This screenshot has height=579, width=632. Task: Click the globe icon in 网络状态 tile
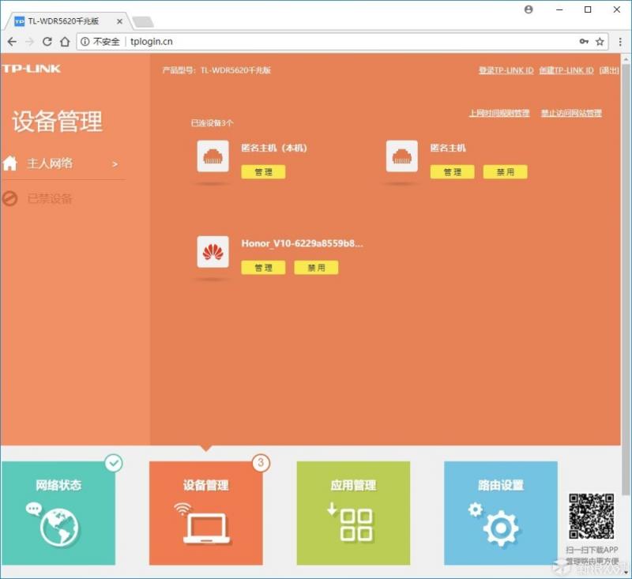click(x=59, y=528)
